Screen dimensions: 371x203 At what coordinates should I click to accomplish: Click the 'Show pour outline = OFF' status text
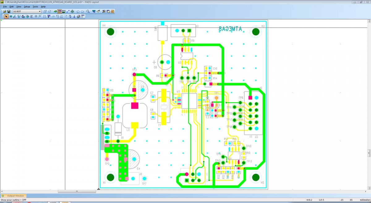click(14, 200)
